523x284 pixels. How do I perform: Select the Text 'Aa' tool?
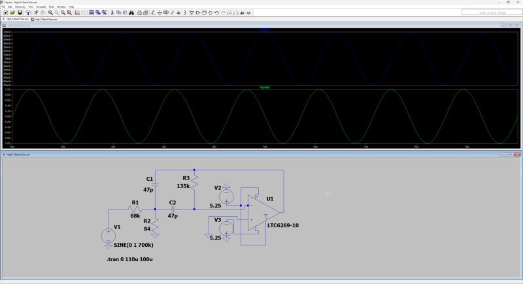(x=242, y=12)
